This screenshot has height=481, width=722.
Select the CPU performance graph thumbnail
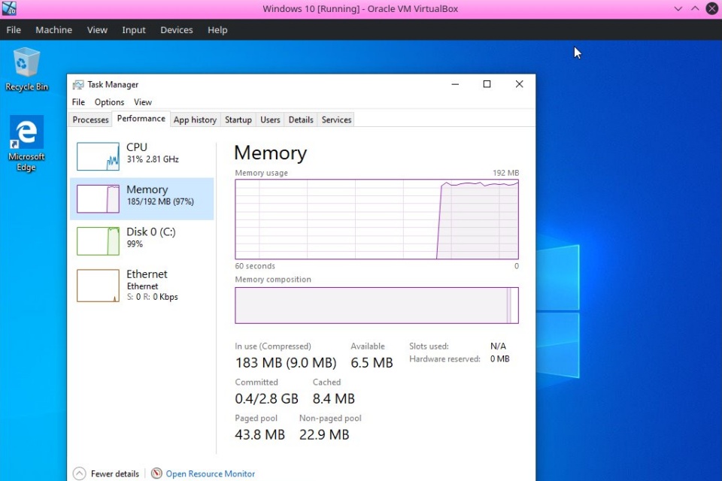pyautogui.click(x=98, y=156)
